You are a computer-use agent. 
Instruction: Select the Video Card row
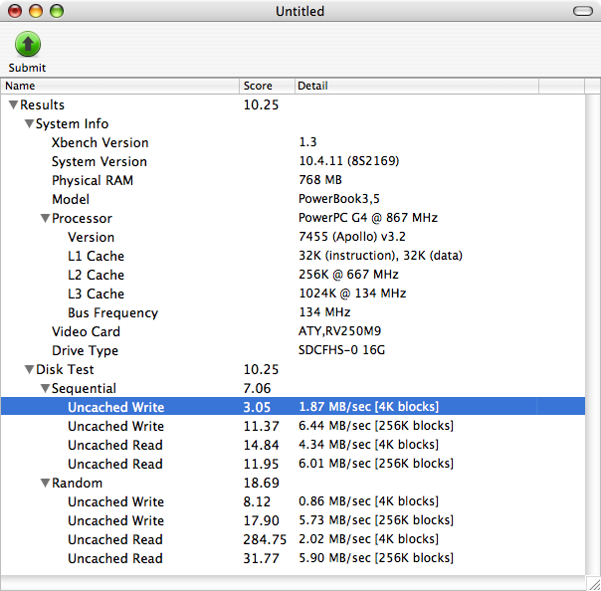pyautogui.click(x=293, y=331)
